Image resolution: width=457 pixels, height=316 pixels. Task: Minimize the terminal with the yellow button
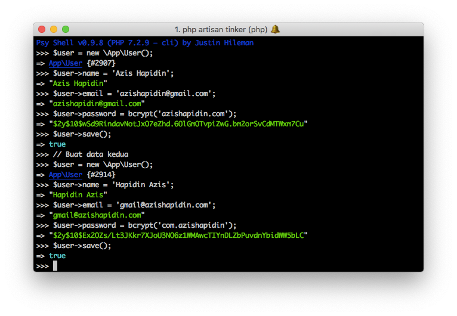point(54,29)
